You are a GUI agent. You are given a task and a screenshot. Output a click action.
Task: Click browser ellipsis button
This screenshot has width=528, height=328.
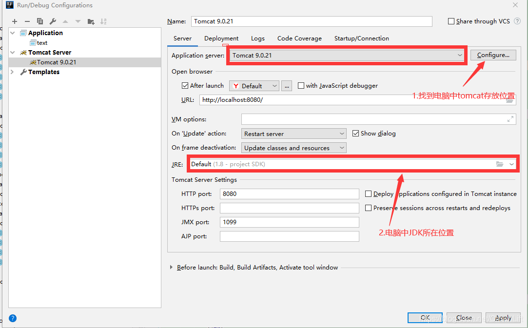[x=287, y=86]
